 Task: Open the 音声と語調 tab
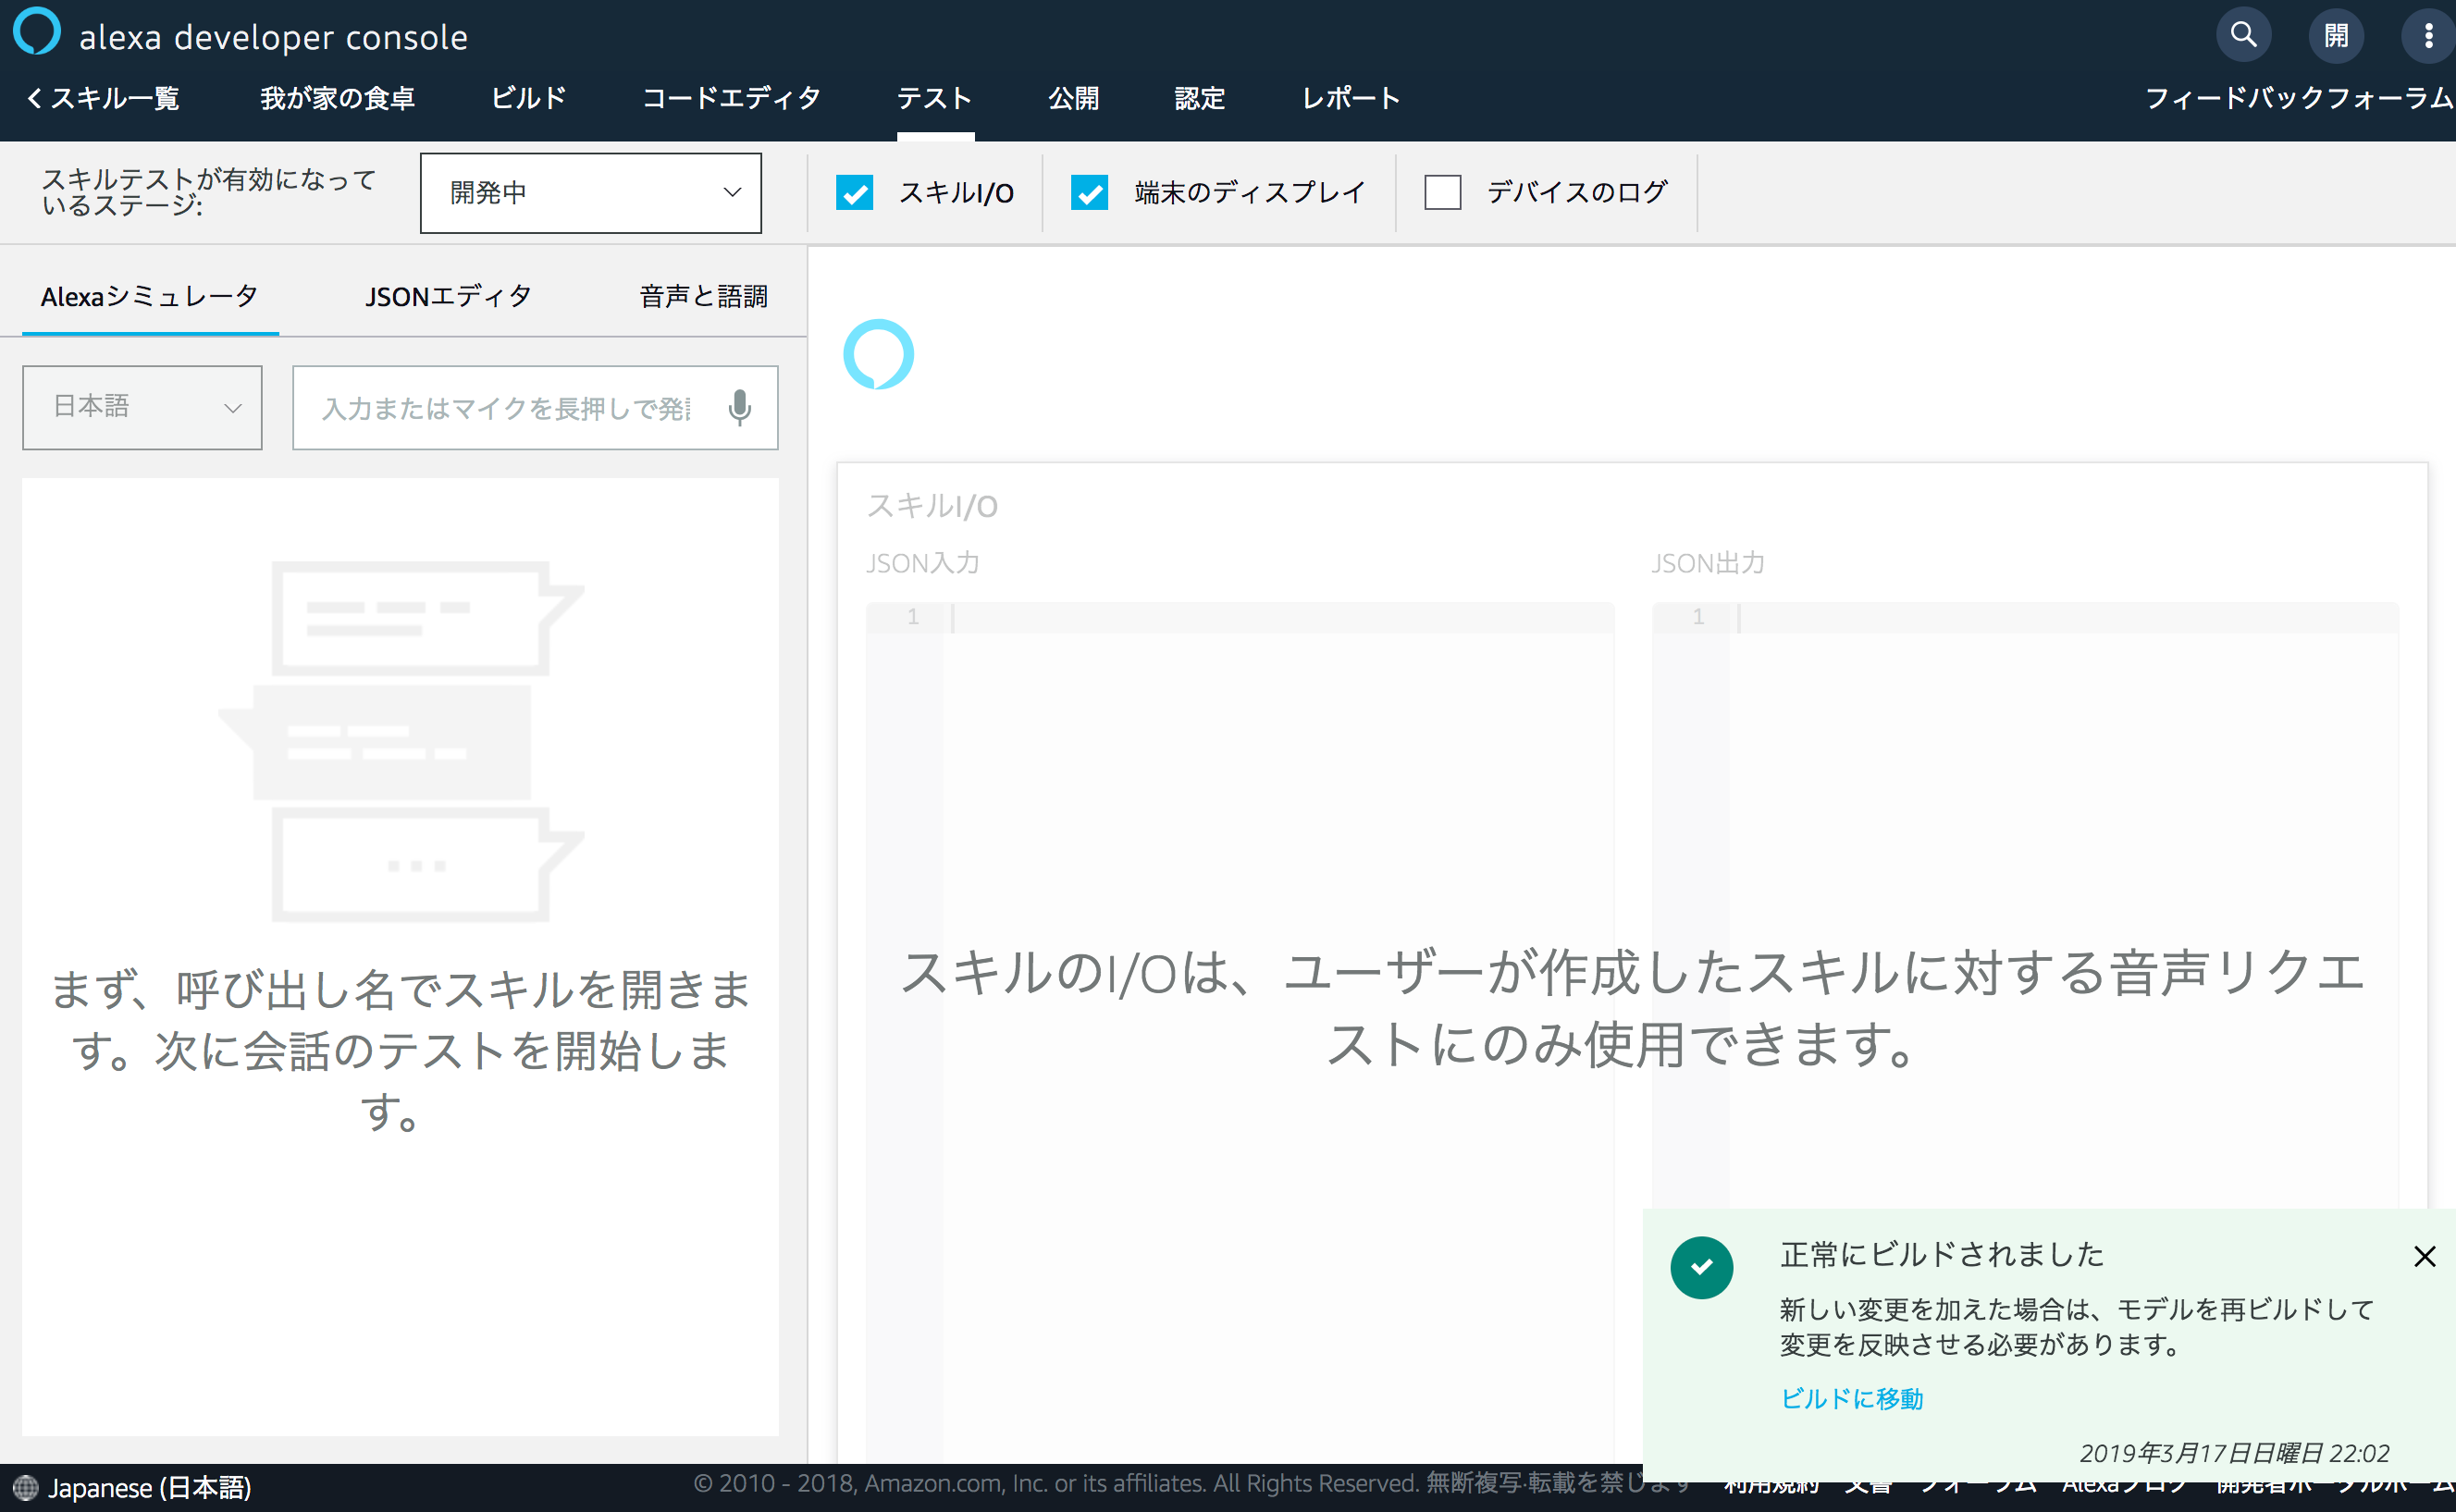point(703,296)
